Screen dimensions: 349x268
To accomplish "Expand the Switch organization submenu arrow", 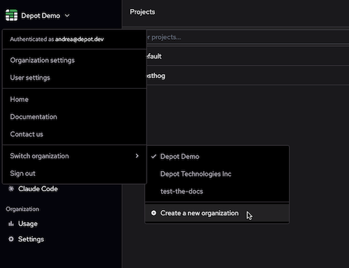I will pos(137,156).
